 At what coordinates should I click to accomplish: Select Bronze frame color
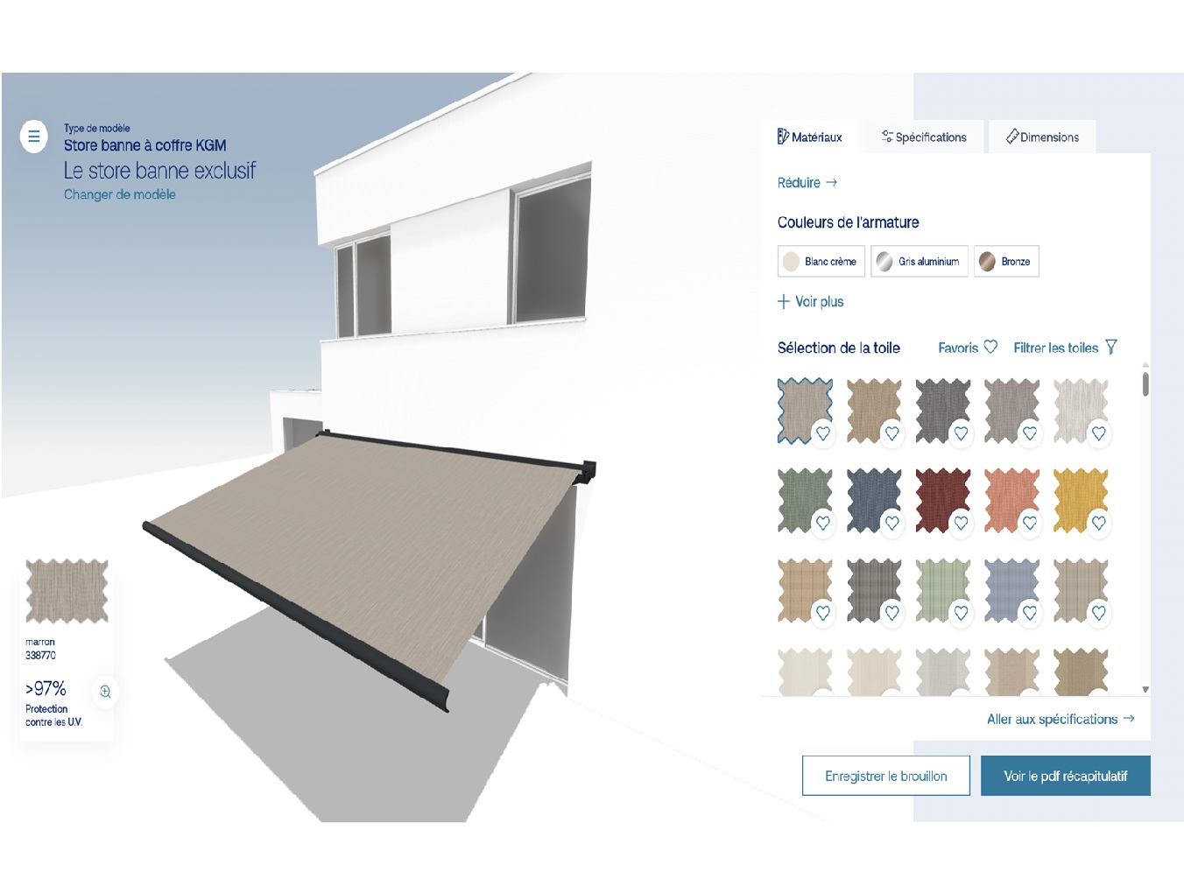pyautogui.click(x=1005, y=262)
